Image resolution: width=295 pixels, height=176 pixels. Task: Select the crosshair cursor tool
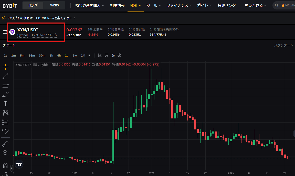coord(5,67)
